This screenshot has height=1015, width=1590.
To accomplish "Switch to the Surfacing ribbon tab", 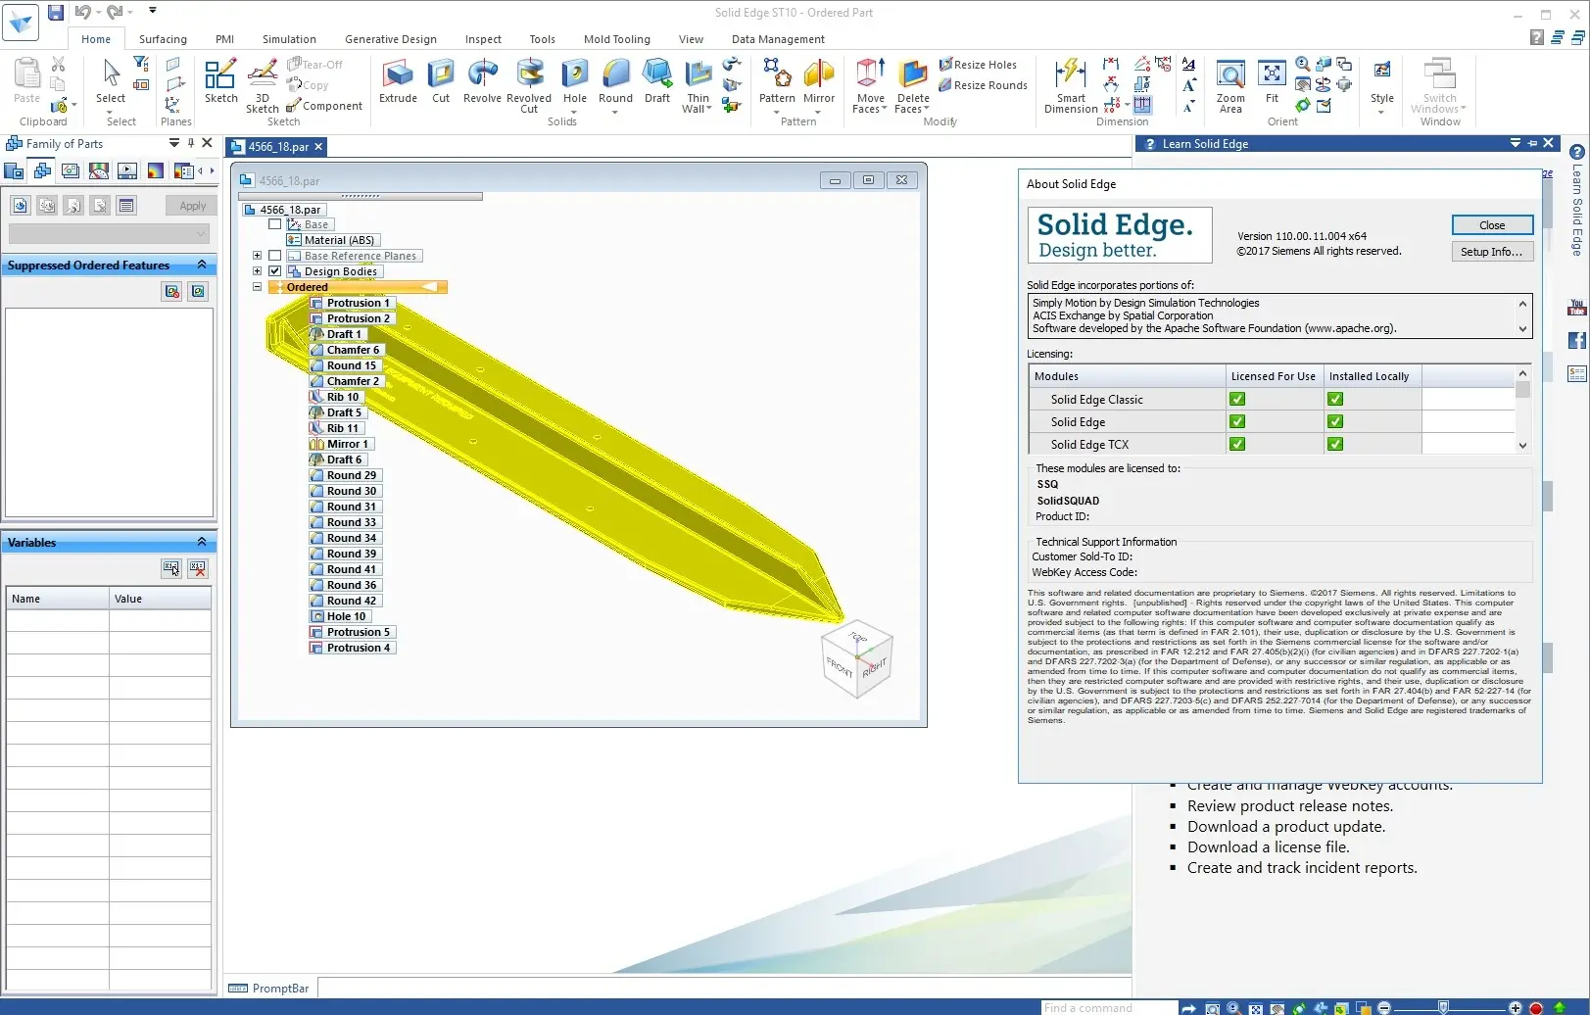I will [163, 39].
